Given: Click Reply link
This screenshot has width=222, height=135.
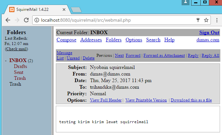Looking at the screenshot, I should pyautogui.click(x=193, y=56).
